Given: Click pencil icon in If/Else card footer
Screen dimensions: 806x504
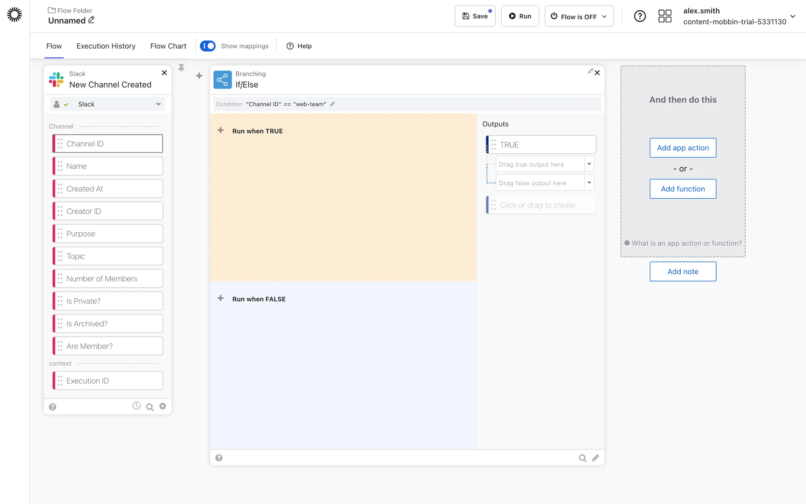Looking at the screenshot, I should 595,458.
